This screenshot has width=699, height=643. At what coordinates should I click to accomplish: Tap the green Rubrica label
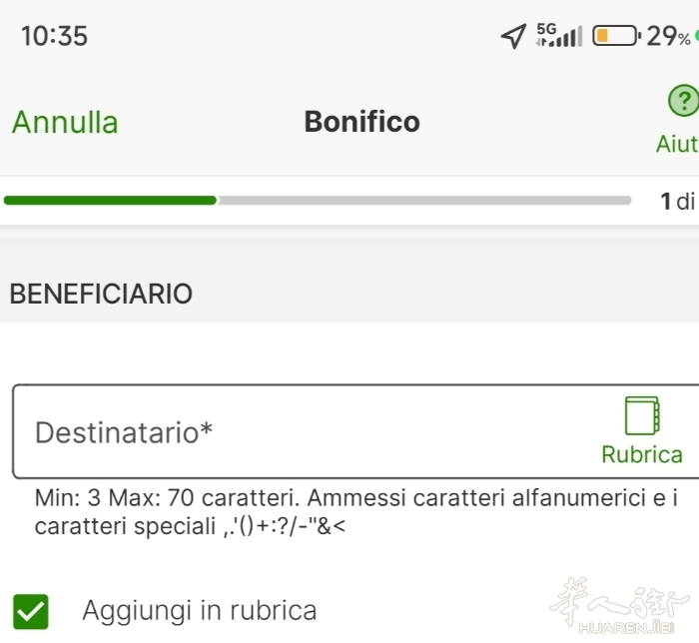click(642, 455)
